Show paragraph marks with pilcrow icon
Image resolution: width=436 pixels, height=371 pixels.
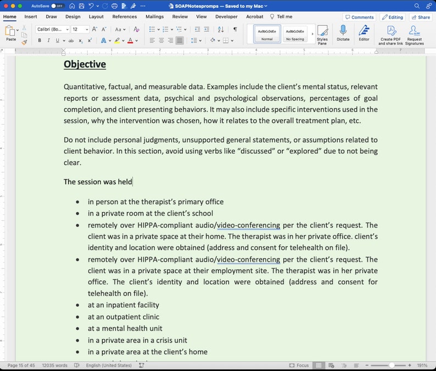[235, 29]
